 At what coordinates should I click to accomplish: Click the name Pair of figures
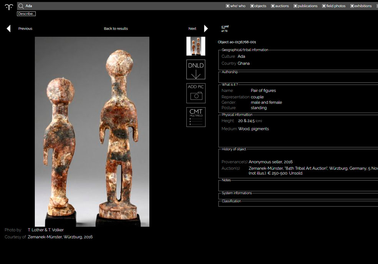263,91
